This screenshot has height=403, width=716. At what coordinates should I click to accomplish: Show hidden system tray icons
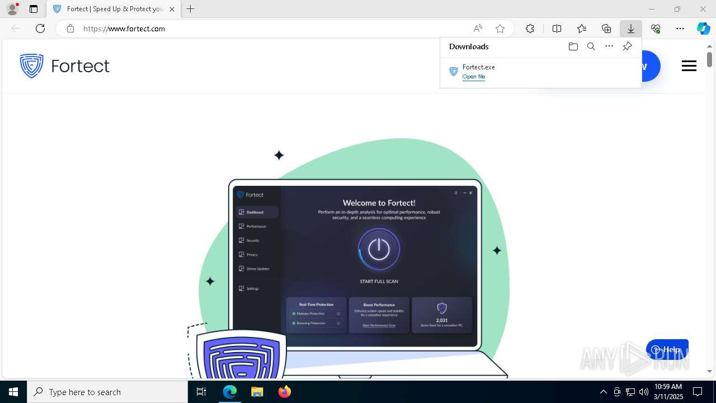point(603,392)
